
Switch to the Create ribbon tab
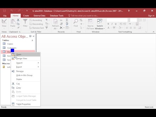click(26, 16)
